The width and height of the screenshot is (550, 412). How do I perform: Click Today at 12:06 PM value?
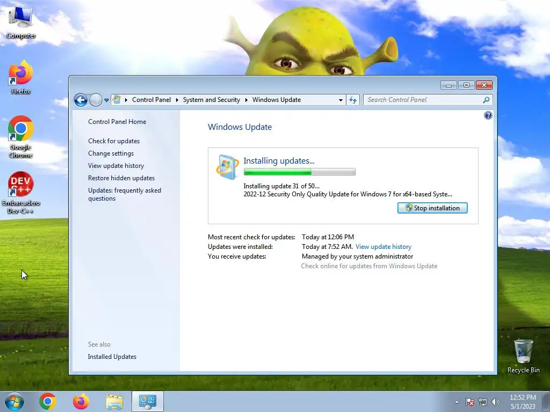[x=328, y=237]
